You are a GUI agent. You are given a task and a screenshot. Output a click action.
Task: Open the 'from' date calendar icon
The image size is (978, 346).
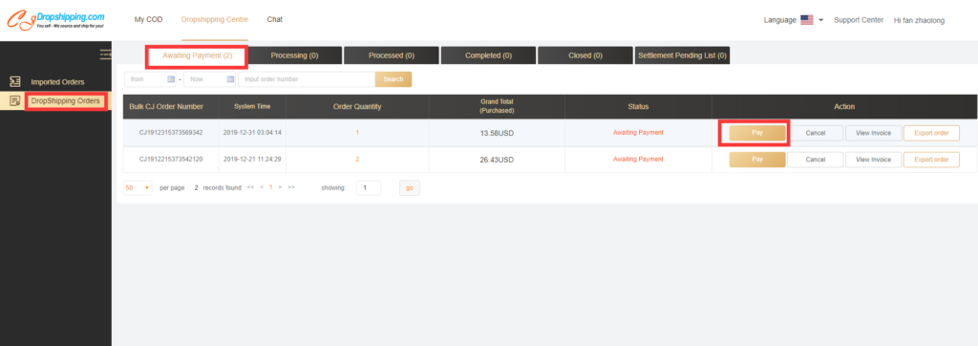[x=171, y=79]
